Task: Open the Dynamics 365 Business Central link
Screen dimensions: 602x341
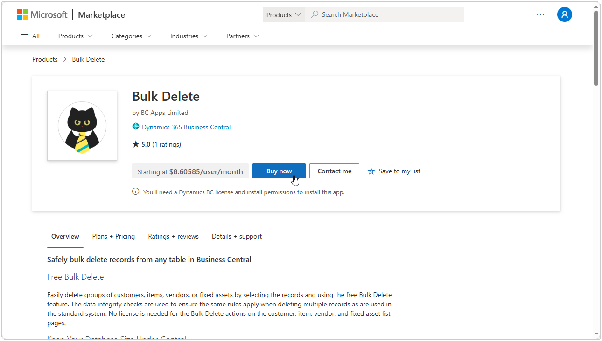Action: pyautogui.click(x=186, y=127)
